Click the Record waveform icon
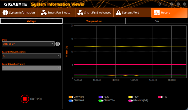The height and width of the screenshot is (110, 188). (157, 13)
